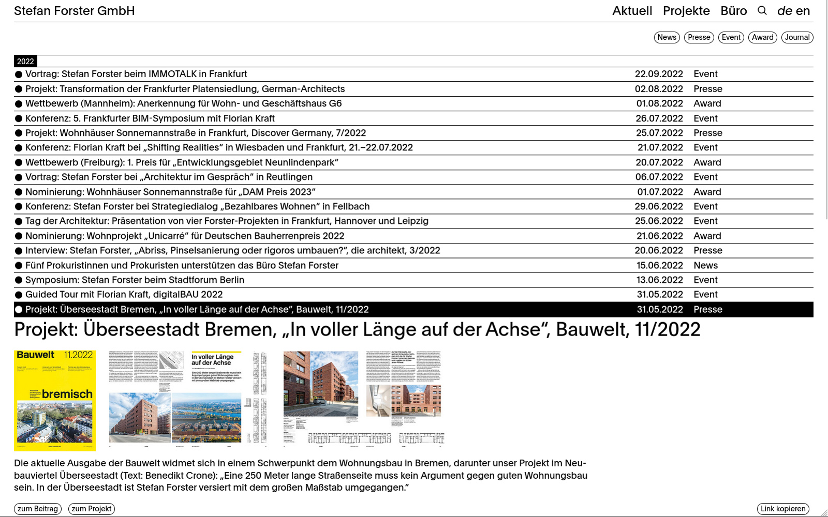Image resolution: width=828 pixels, height=517 pixels.
Task: Collapse the selected Überseestadt Bremen entry
Action: tap(197, 310)
